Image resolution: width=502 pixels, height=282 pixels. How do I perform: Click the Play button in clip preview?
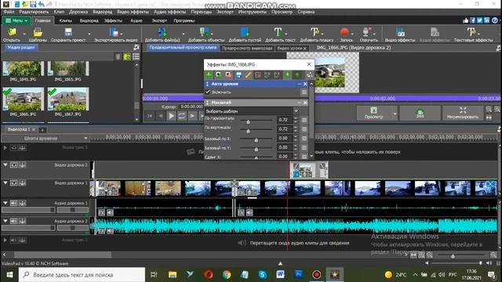coord(171,116)
